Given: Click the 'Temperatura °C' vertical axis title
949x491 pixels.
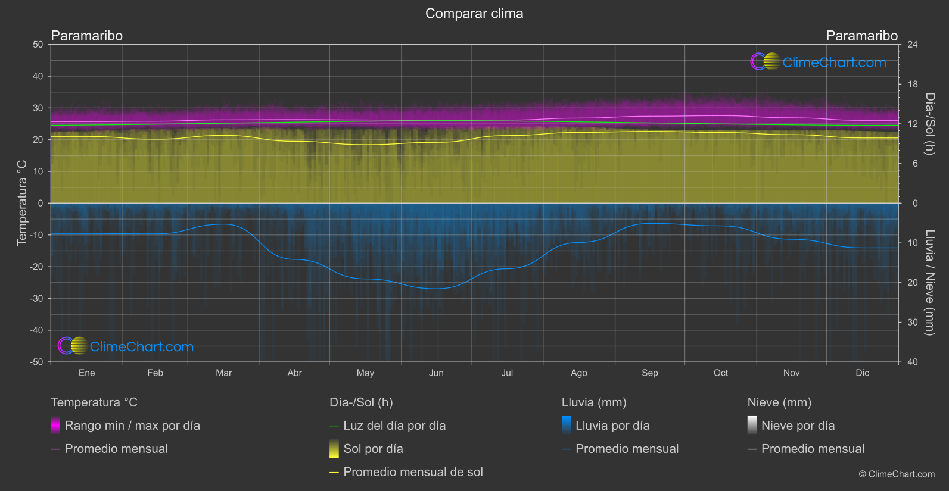Looking at the screenshot, I should (x=22, y=203).
